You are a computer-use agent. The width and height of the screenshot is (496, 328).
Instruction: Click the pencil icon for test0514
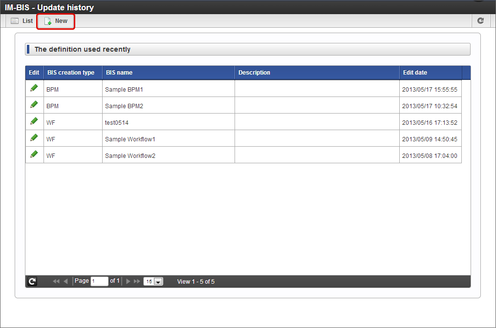(34, 121)
